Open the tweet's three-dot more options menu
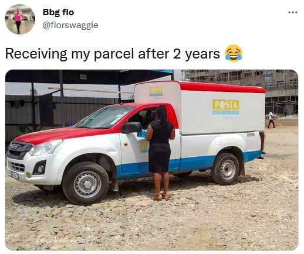304x254 pixels. (293, 12)
